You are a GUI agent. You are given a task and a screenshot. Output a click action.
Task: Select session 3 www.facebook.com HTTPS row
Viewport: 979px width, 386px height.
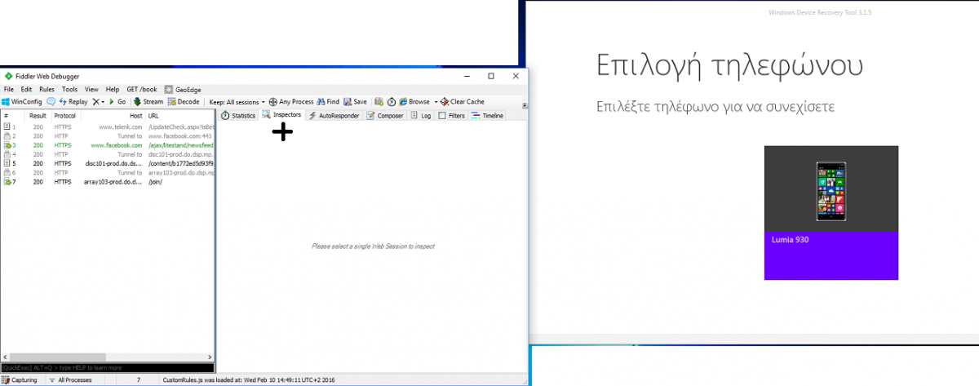point(108,145)
